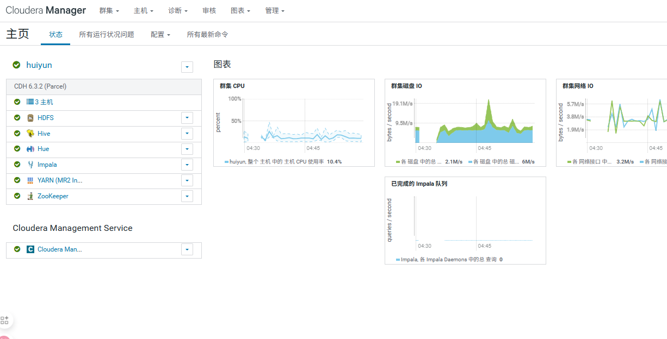The height and width of the screenshot is (339, 667).
Task: Open the YARN (MR2 In... link
Action: coord(60,180)
